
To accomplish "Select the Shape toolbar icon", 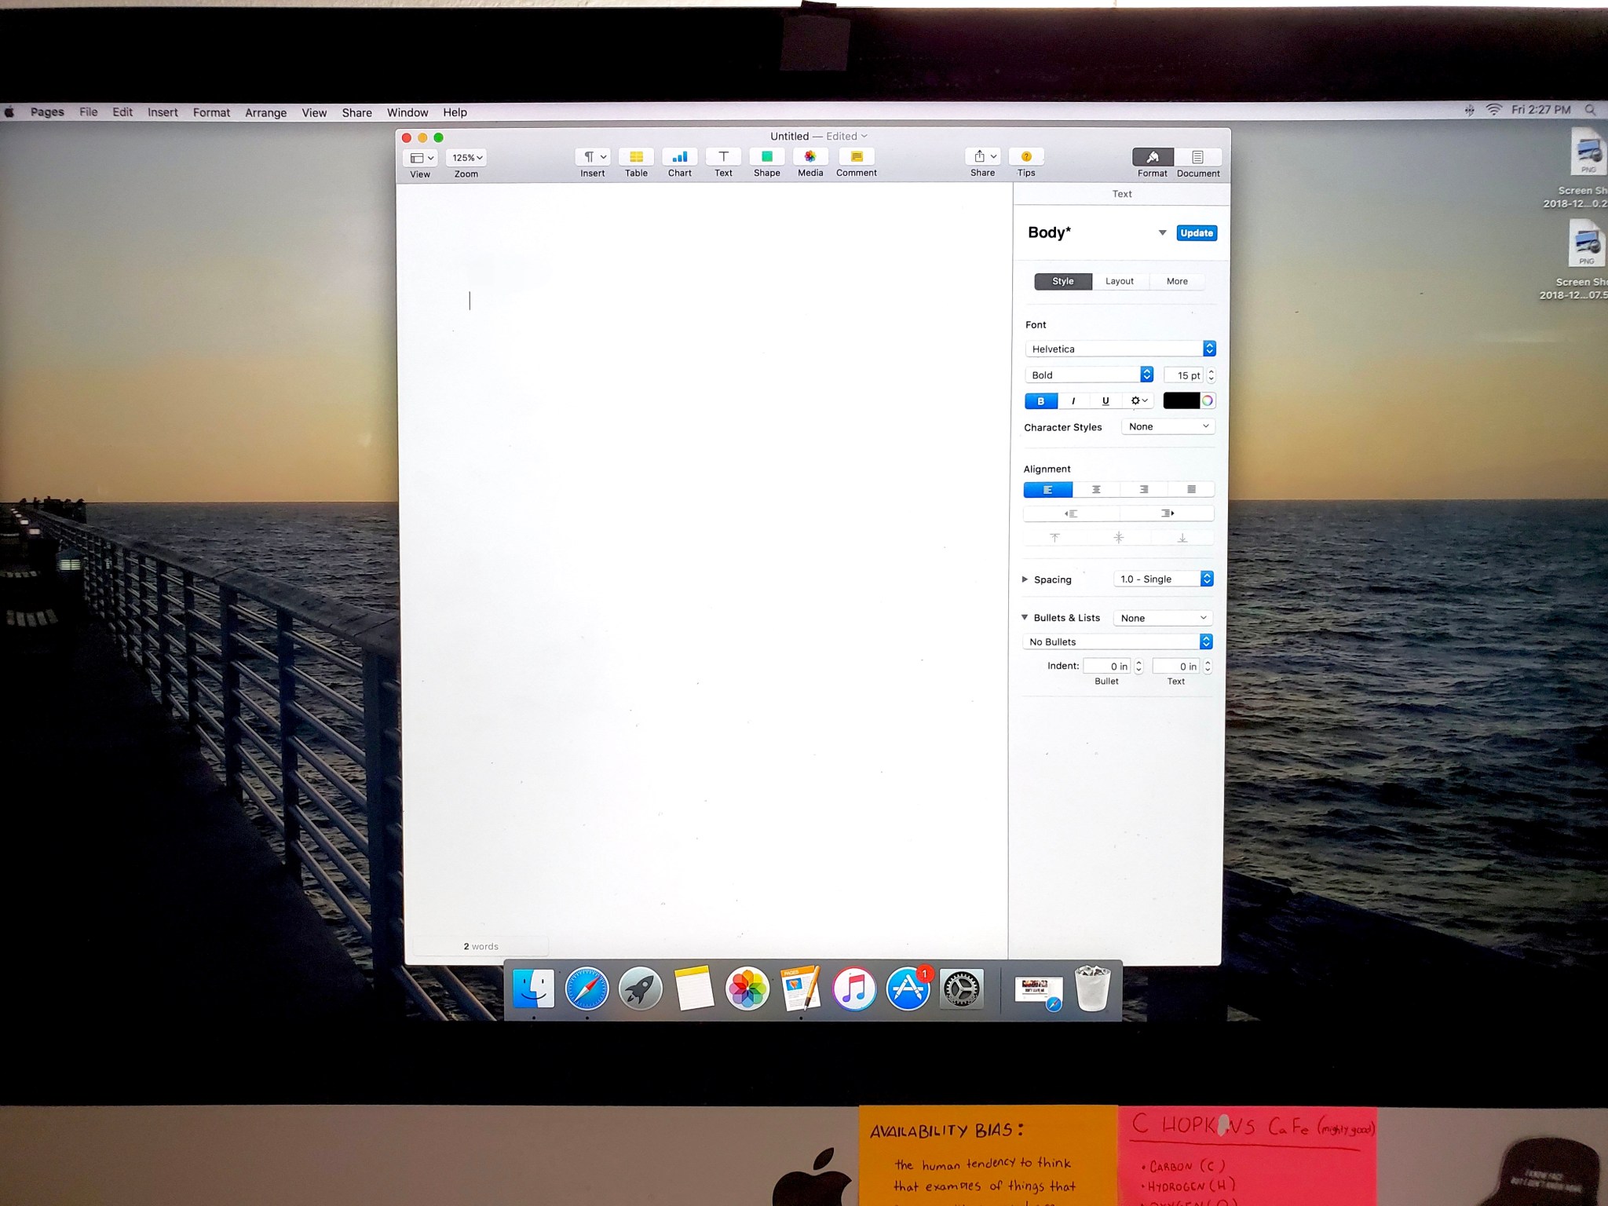I will coord(767,157).
